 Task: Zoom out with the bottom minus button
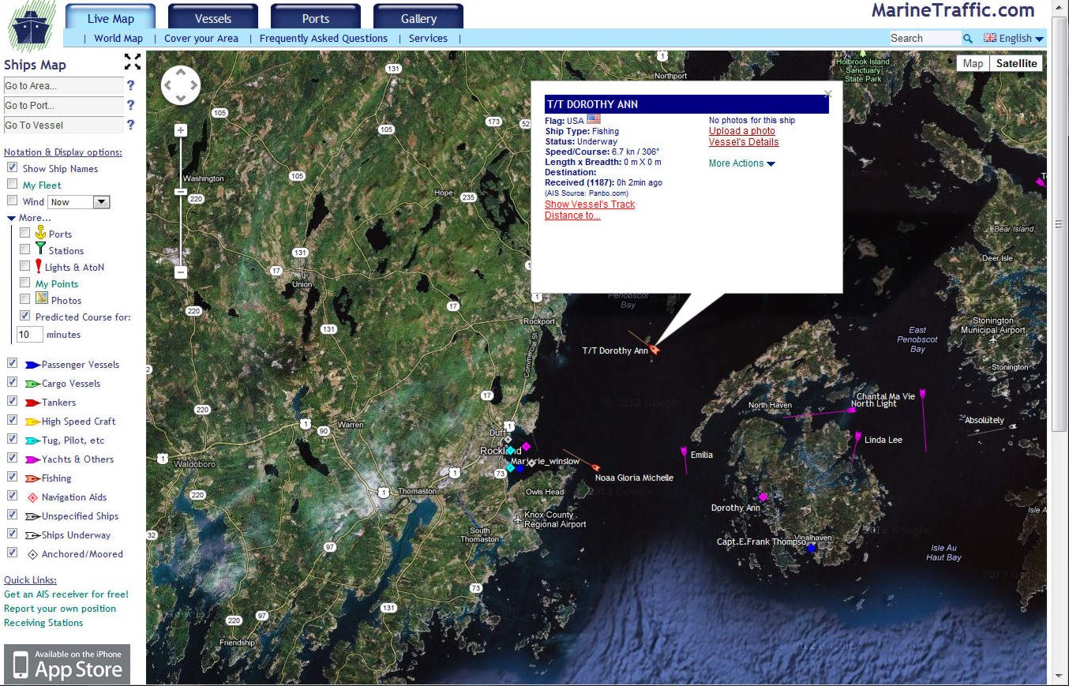(x=181, y=272)
